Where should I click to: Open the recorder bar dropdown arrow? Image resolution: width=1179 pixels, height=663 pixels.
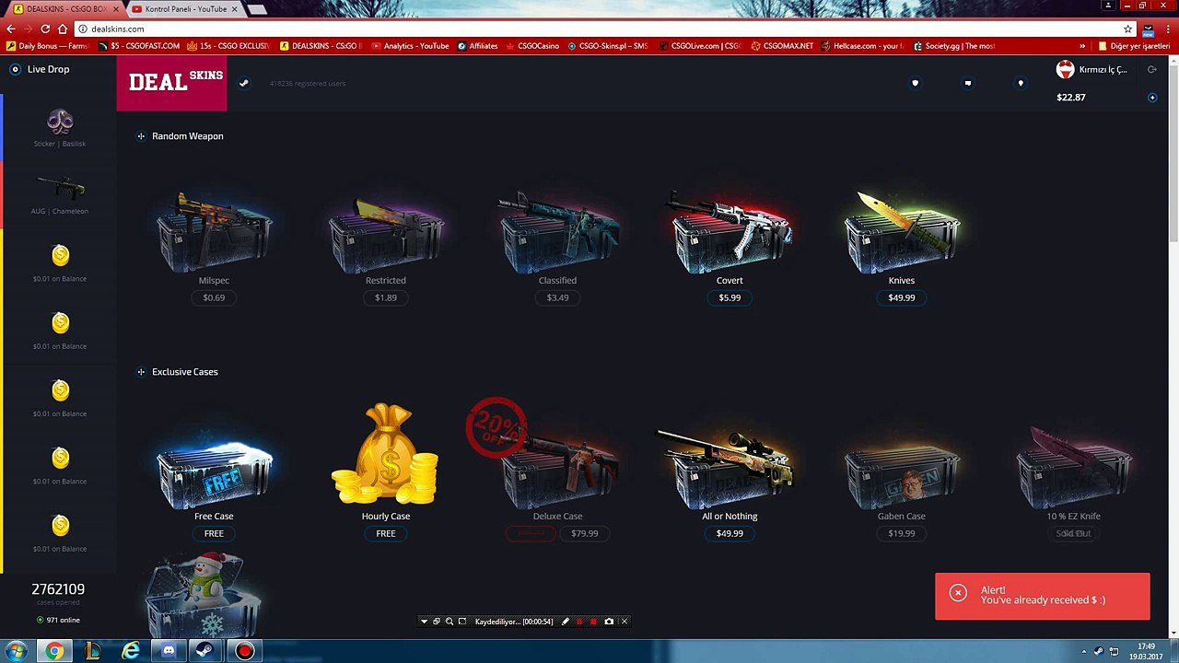click(424, 622)
